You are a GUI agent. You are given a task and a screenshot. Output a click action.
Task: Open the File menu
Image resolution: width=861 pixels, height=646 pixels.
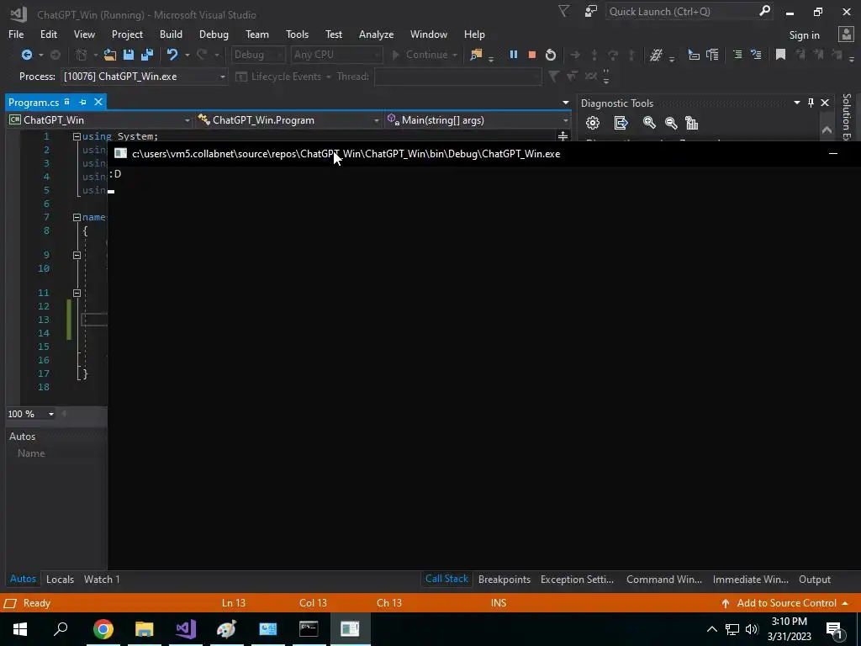[16, 34]
